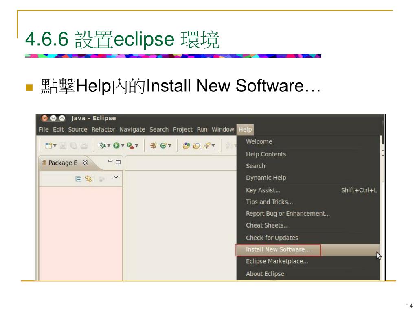
Task: Open the File menu
Action: click(44, 129)
